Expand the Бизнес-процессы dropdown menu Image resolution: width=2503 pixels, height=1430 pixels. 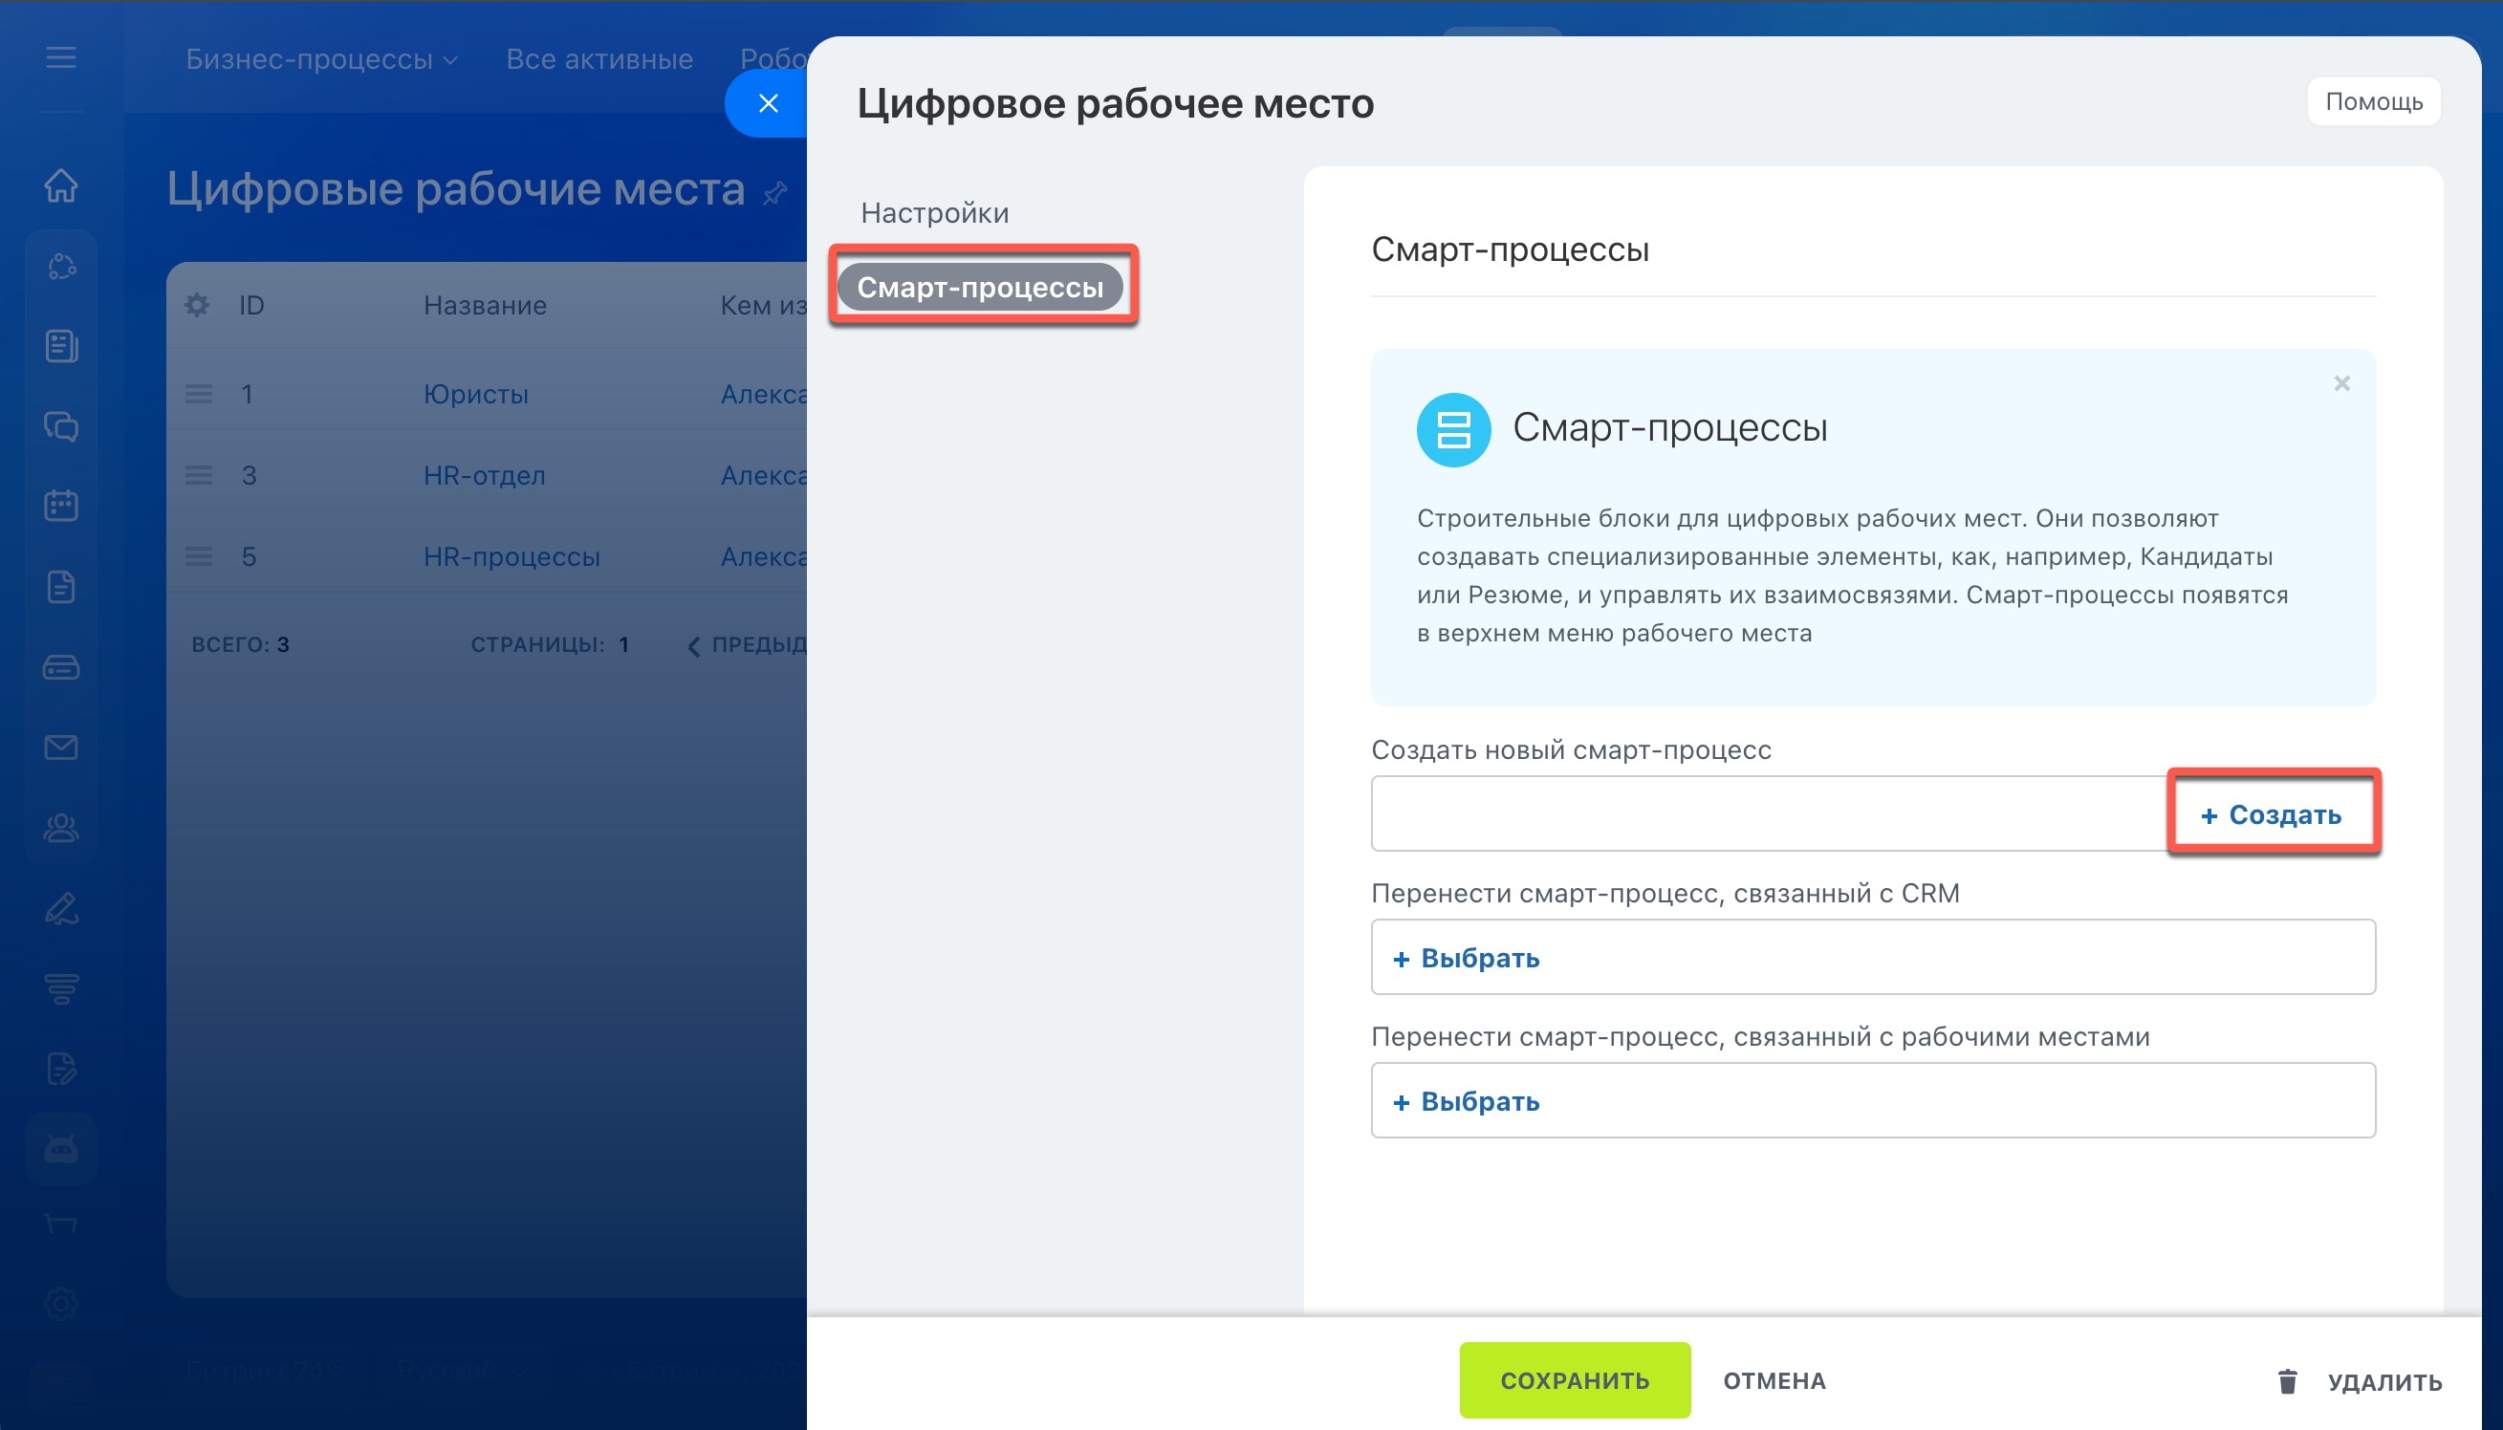322,59
